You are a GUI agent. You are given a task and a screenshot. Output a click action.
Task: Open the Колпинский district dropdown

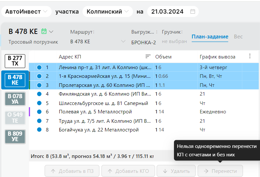[107, 12]
